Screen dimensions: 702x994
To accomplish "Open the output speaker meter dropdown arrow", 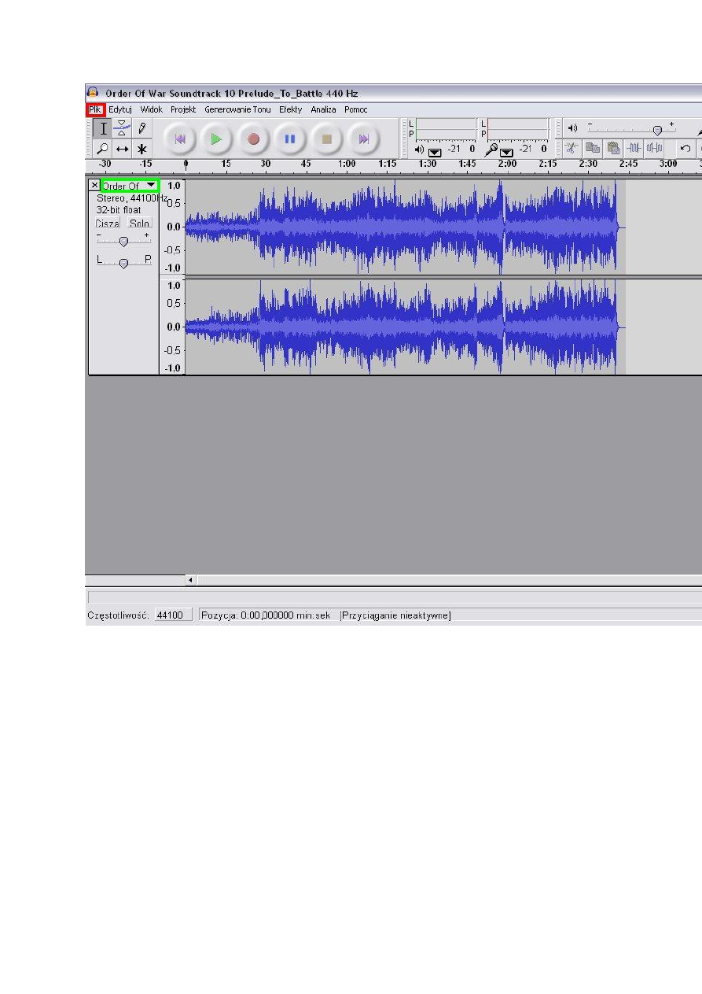I will (x=434, y=151).
